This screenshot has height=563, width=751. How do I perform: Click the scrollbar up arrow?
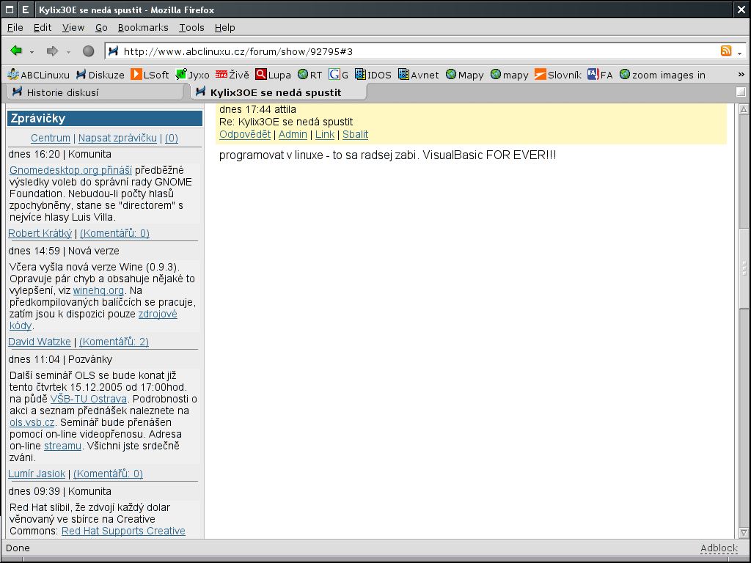(744, 109)
